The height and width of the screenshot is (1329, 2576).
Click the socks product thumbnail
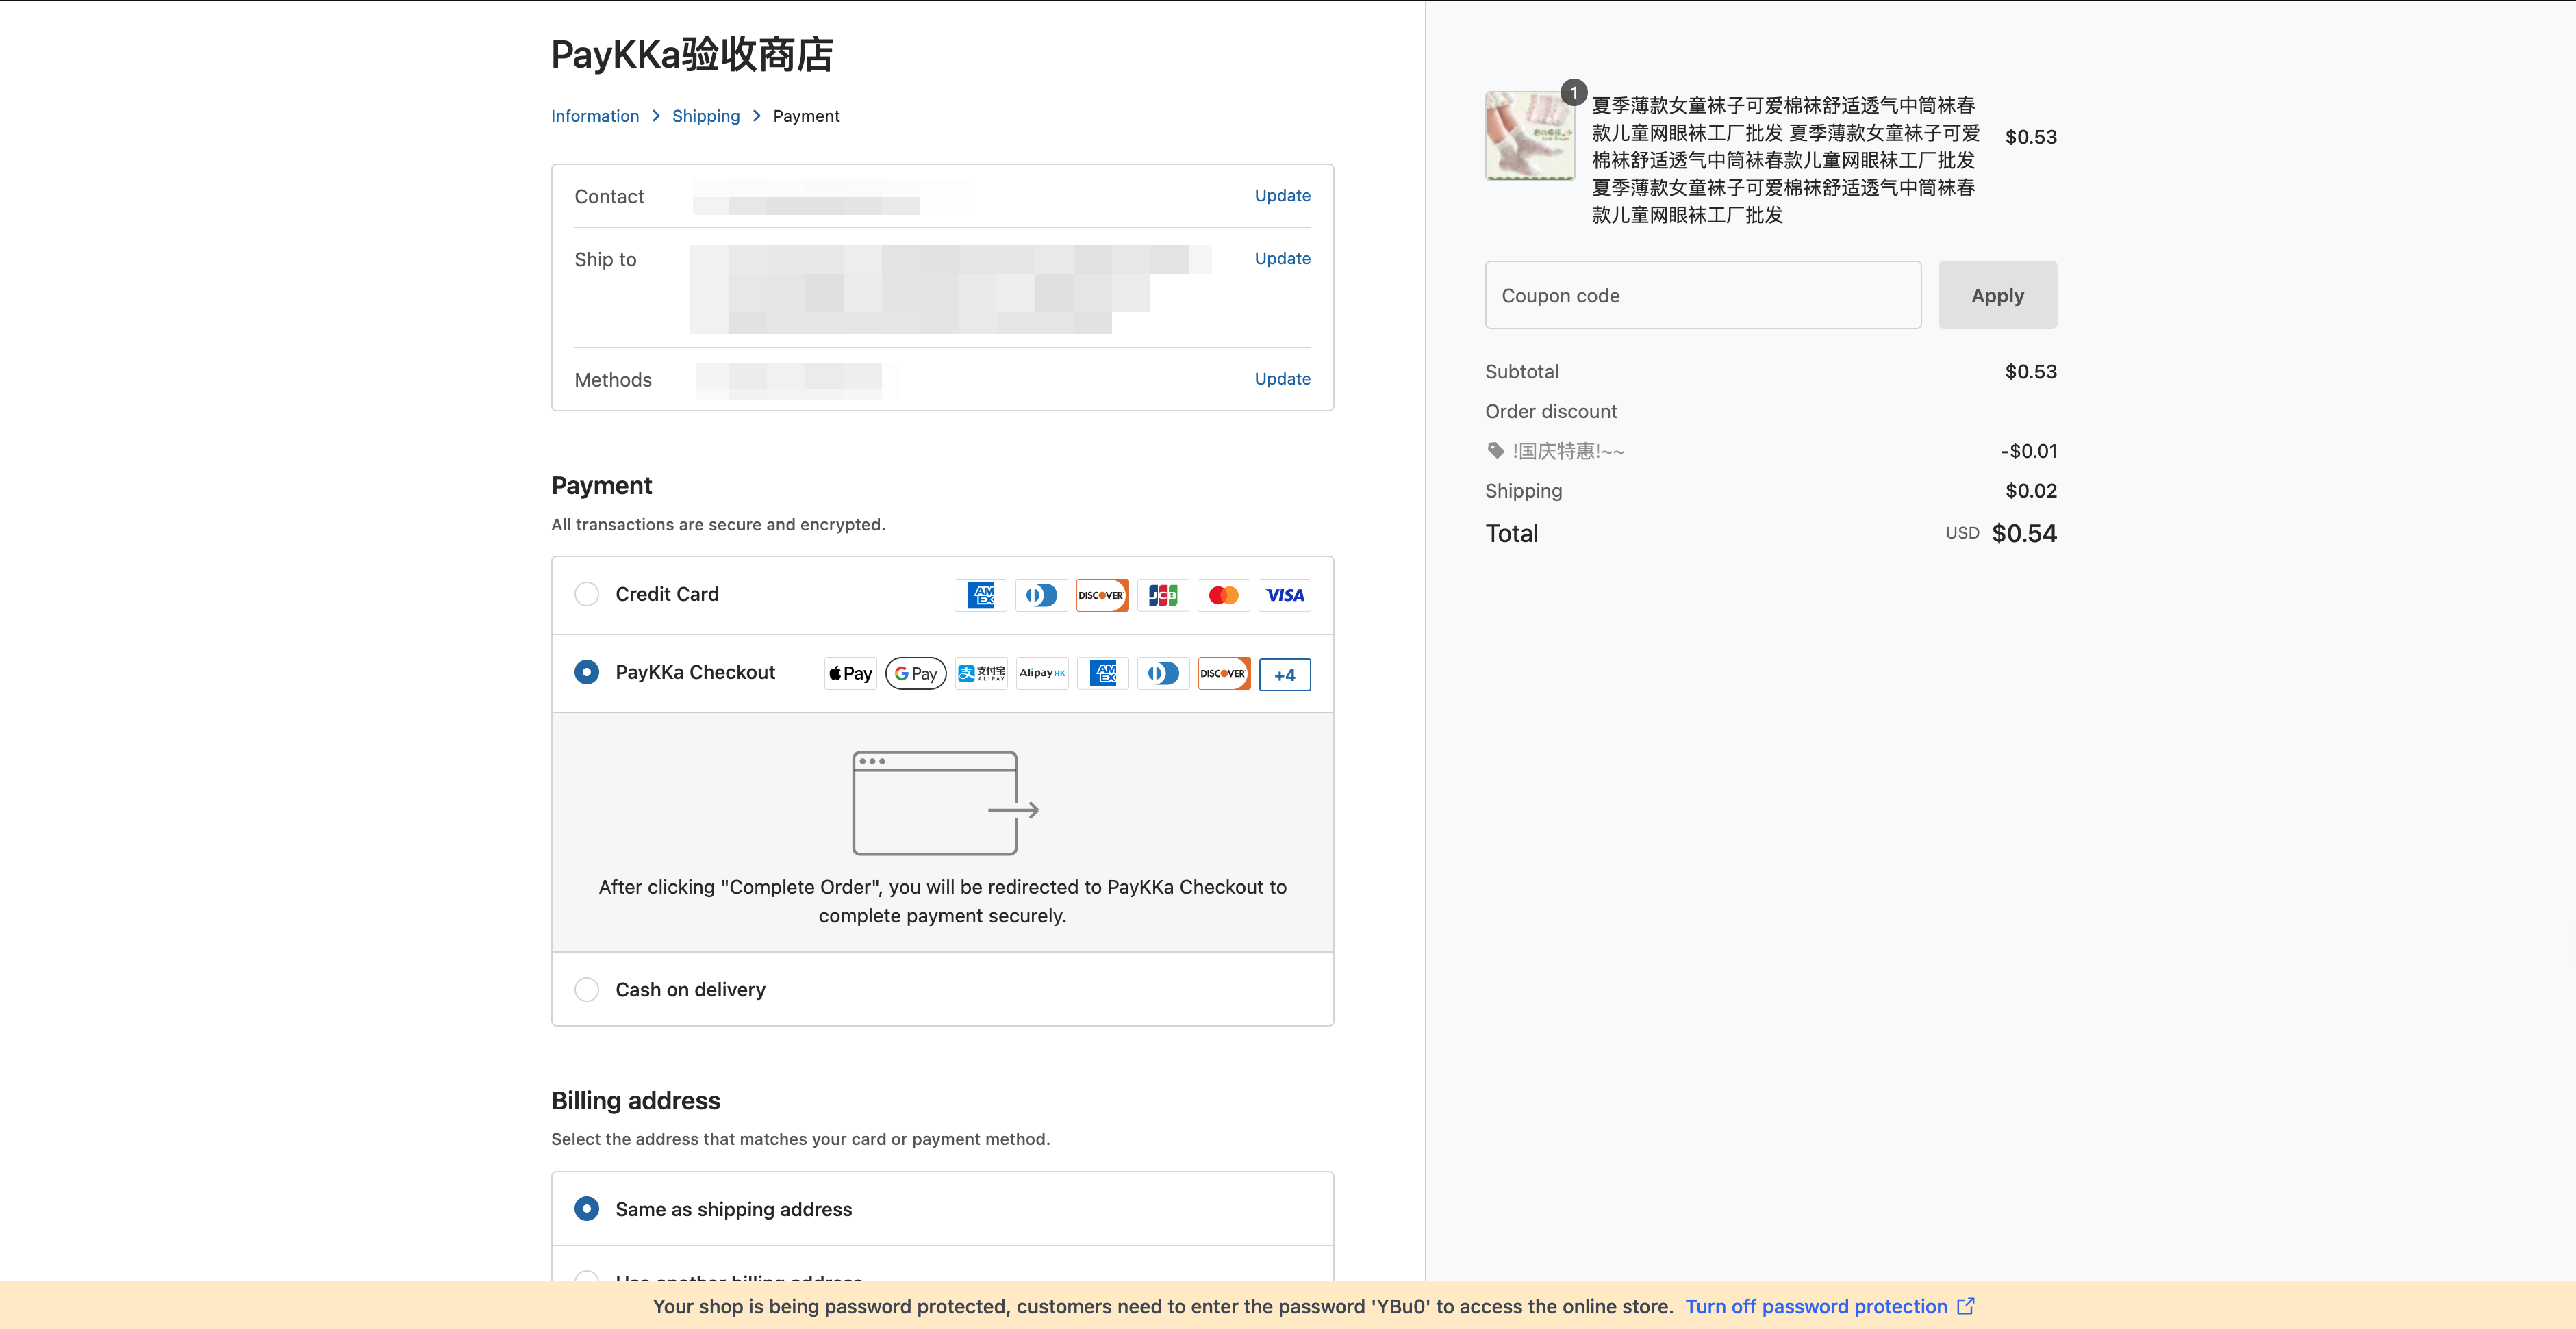pos(1530,136)
